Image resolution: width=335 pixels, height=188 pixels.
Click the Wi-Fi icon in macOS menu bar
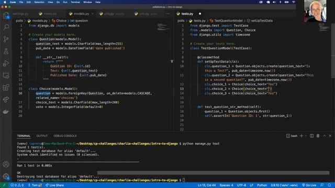click(294, 2)
